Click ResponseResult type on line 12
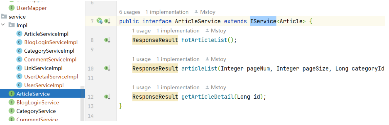The height and width of the screenshot is (125, 389). pos(155,97)
